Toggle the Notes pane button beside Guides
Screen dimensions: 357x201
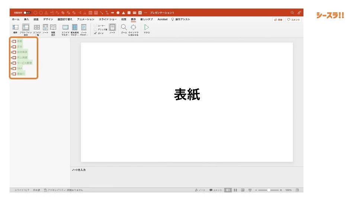click(112, 29)
